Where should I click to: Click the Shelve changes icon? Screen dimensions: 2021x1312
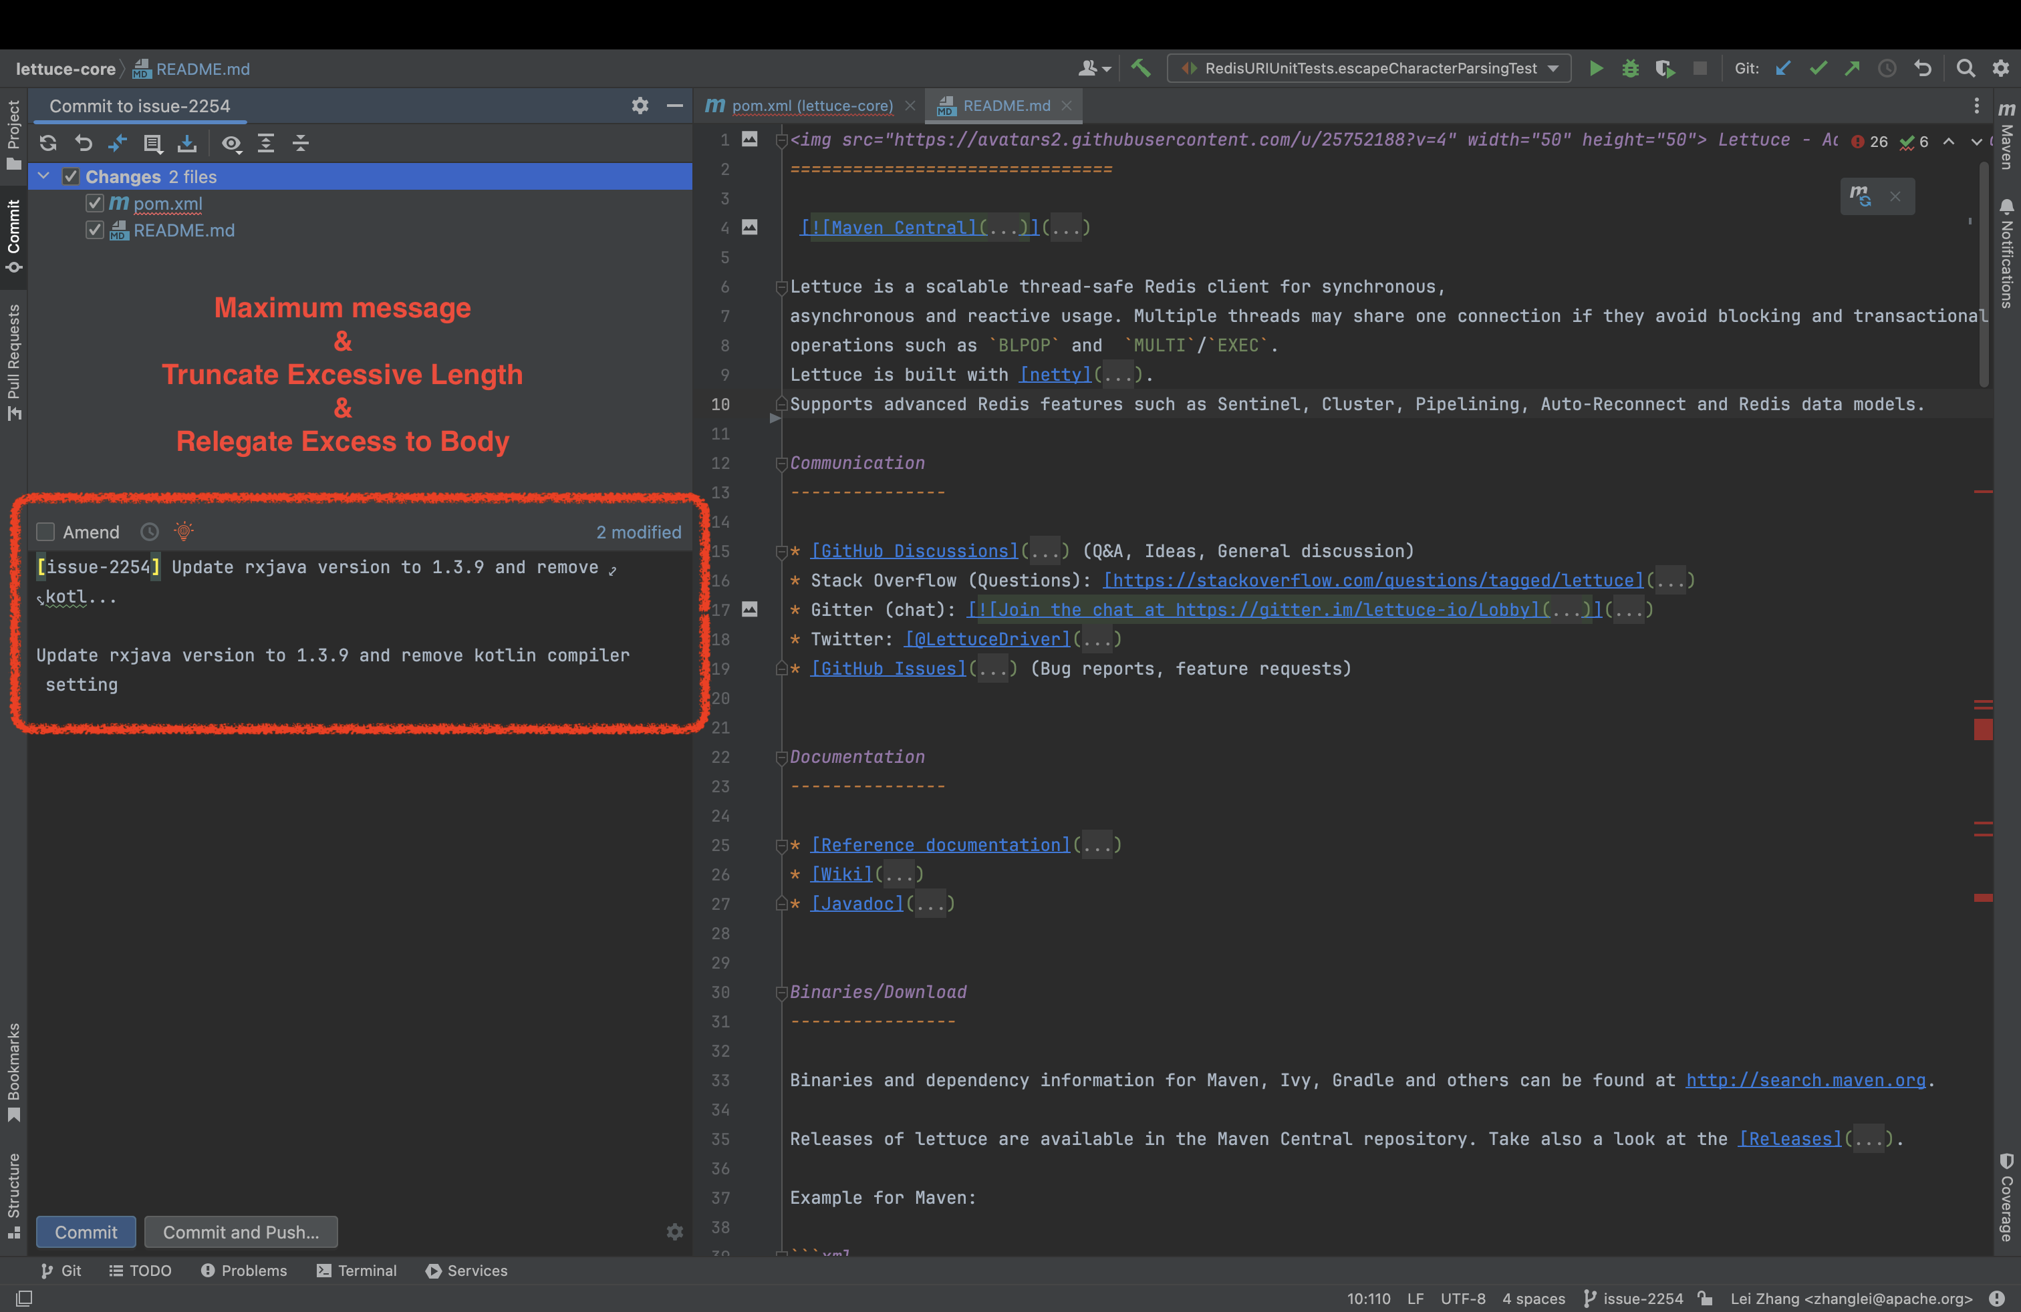pos(187,142)
